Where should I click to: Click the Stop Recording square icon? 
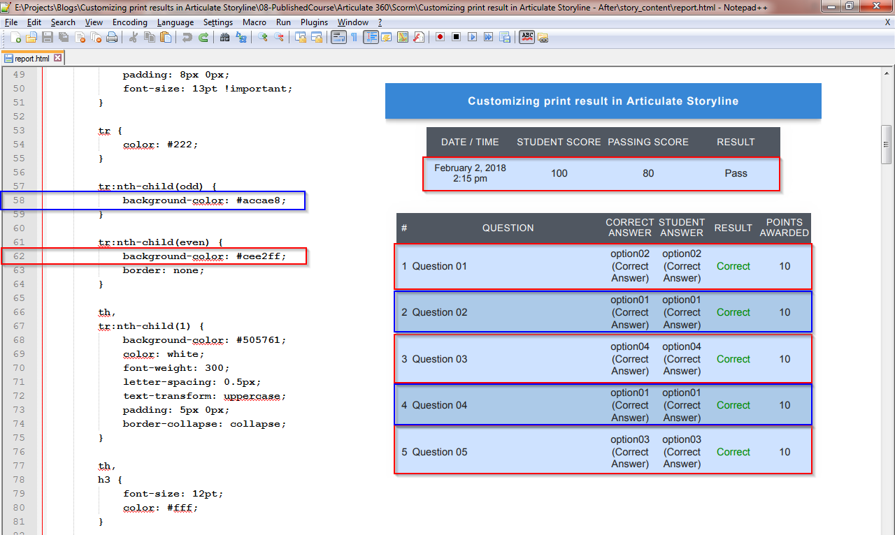[x=457, y=37]
